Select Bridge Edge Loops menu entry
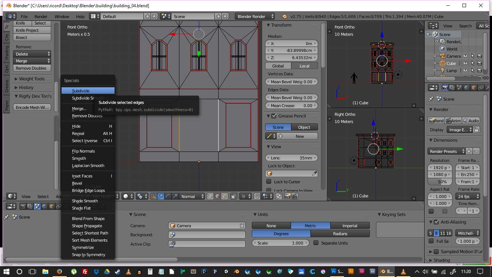492x277 pixels. [88, 190]
